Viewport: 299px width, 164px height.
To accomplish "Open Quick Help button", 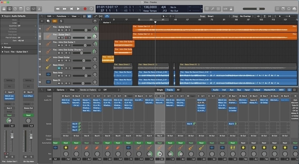I will pyautogui.click(x=15, y=9).
